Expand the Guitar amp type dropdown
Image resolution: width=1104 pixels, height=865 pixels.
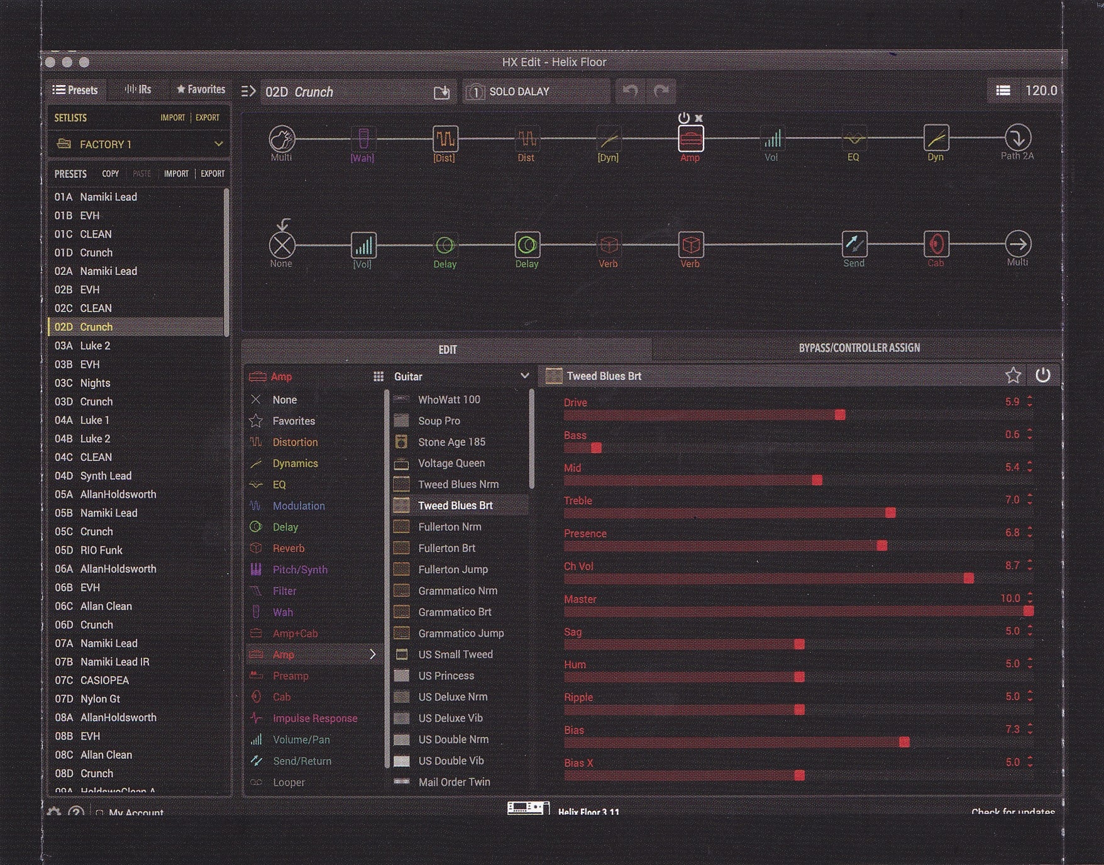pyautogui.click(x=524, y=376)
